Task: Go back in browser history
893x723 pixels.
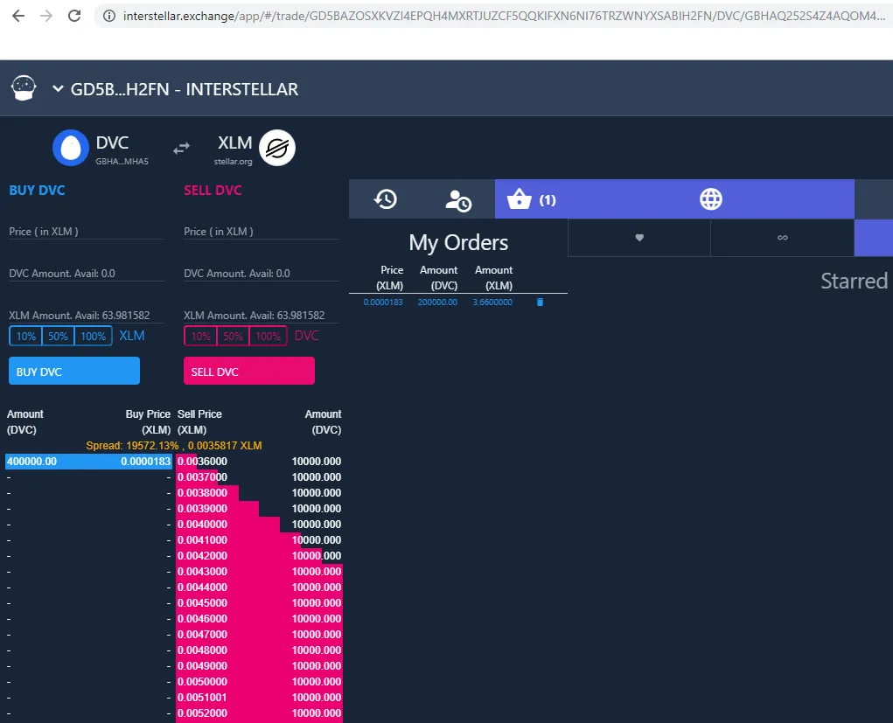Action: pos(18,16)
